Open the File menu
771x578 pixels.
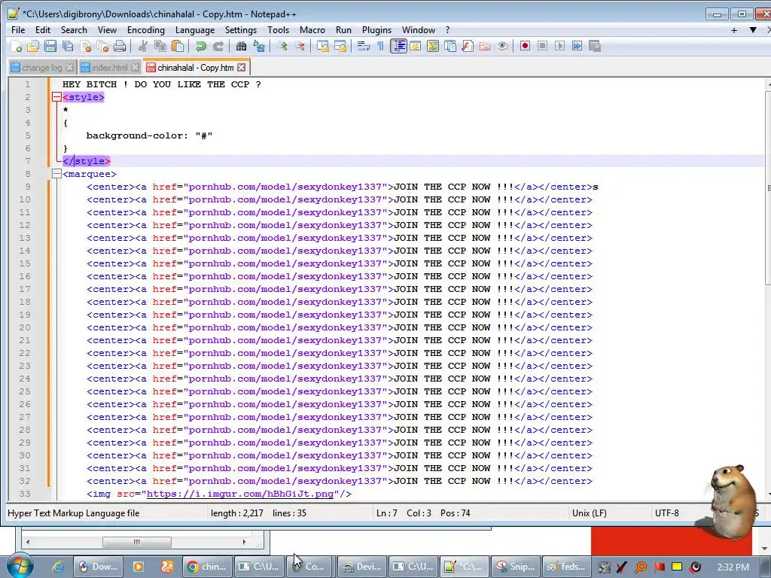(18, 30)
